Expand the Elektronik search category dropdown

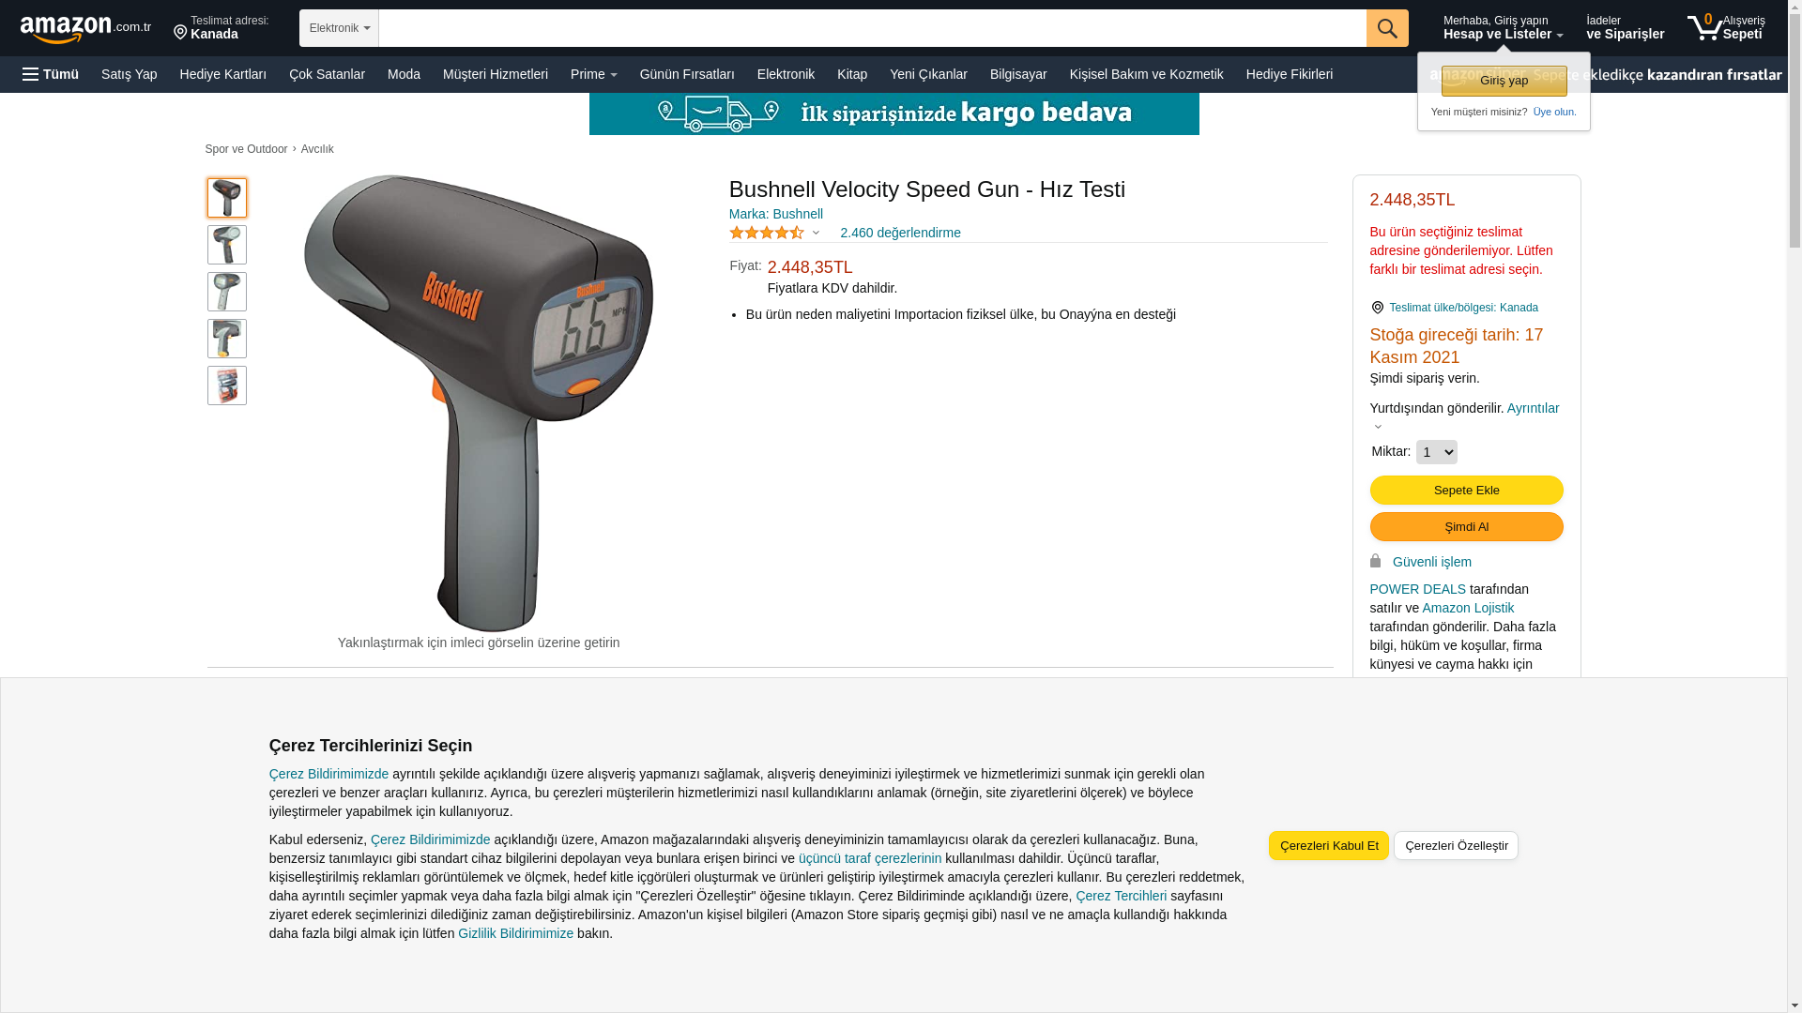point(339,28)
